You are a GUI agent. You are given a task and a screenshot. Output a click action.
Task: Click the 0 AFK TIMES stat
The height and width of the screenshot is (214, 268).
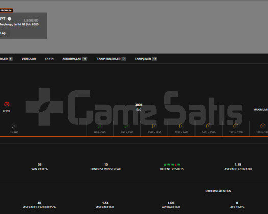(237, 205)
